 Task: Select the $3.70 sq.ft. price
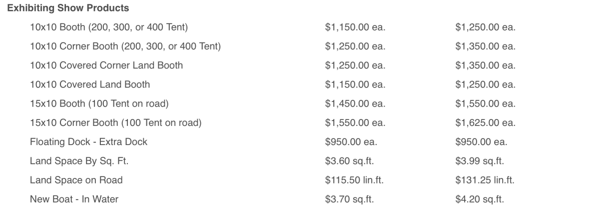point(349,199)
